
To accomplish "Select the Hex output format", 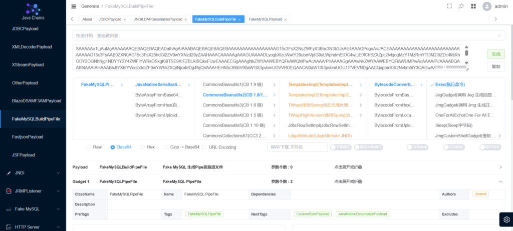I will pyautogui.click(x=143, y=147).
